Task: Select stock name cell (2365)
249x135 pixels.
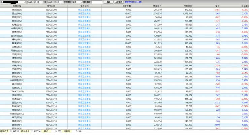Action: 17,17
